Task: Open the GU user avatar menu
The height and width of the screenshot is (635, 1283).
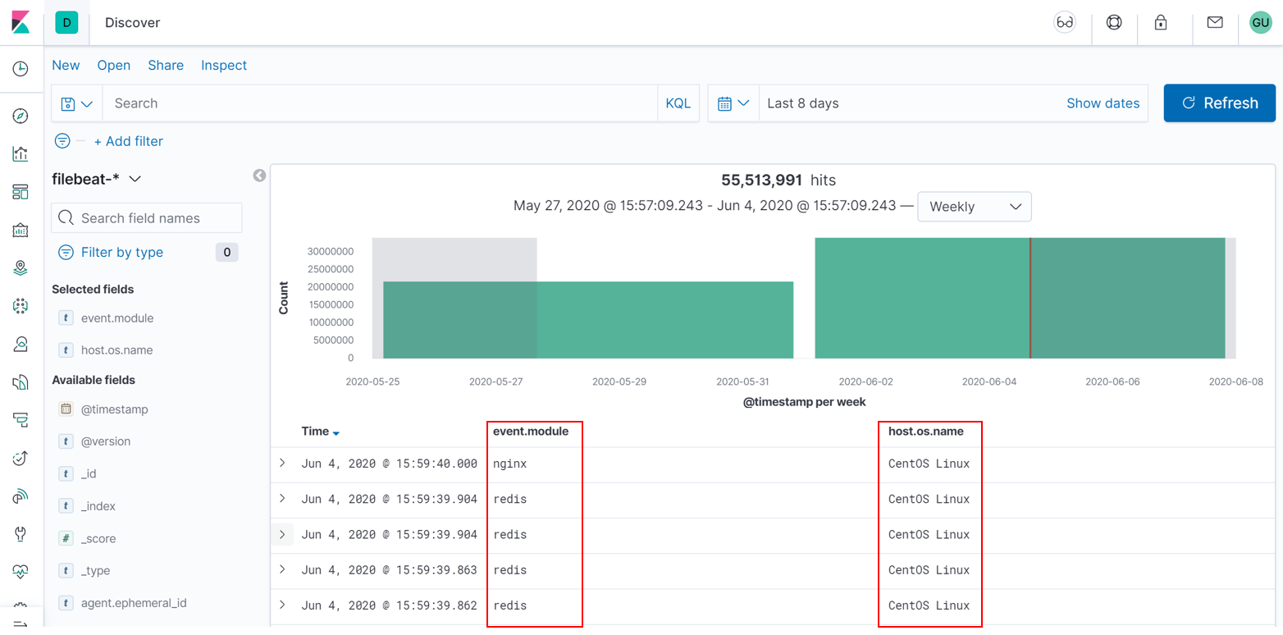Action: pyautogui.click(x=1260, y=23)
